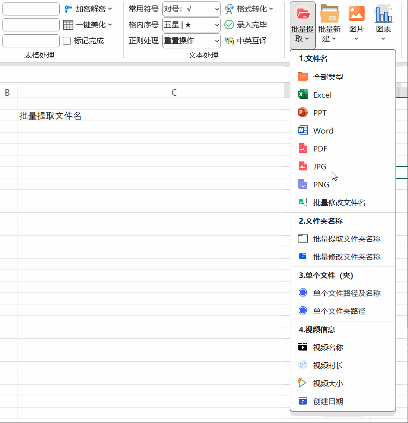This screenshot has height=423, width=408.
Task: Select the PDF menu entry
Action: click(x=343, y=148)
